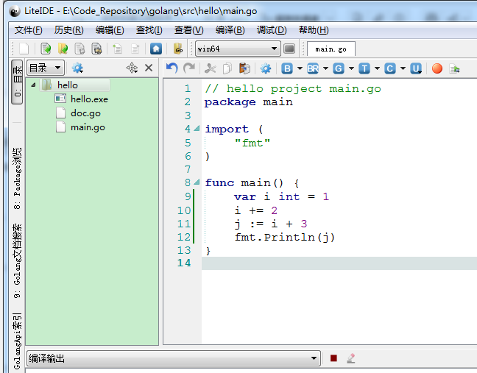The image size is (477, 373).
Task: Open the 文件(F) menu
Action: click(29, 30)
